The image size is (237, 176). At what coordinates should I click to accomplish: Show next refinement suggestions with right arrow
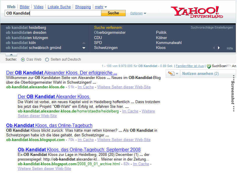pyautogui.click(x=219, y=48)
